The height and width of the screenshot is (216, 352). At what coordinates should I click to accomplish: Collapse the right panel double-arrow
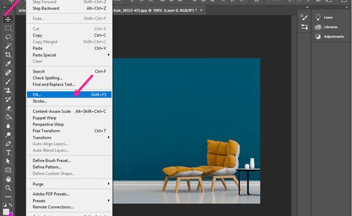click(347, 7)
